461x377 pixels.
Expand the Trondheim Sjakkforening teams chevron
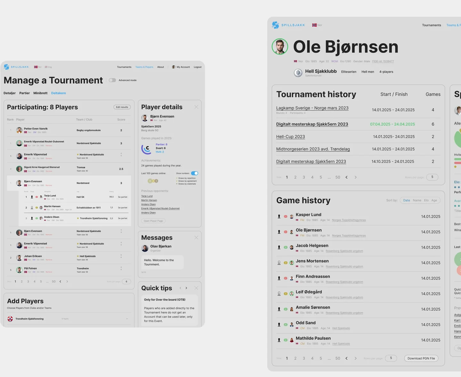tap(127, 319)
